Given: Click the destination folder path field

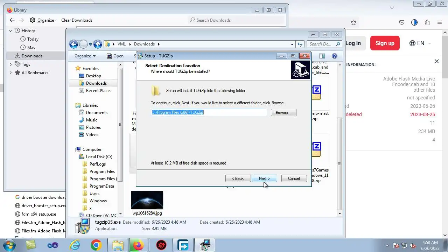Looking at the screenshot, I should click(x=209, y=112).
